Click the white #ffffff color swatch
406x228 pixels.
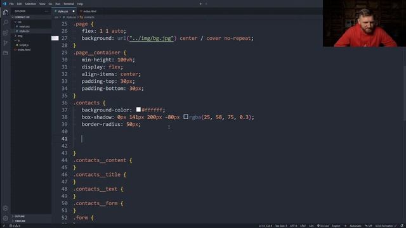pos(138,110)
